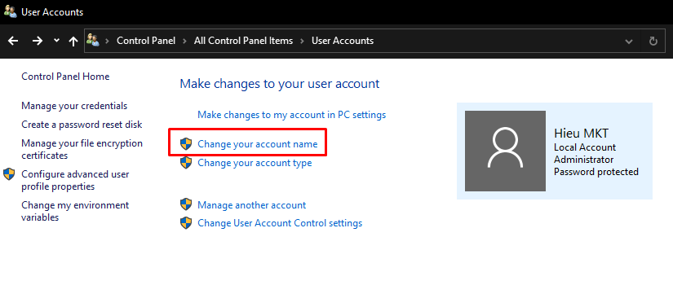Viewport: 673px width, 307px height.
Task: Click Change your account type link
Action: click(x=255, y=163)
